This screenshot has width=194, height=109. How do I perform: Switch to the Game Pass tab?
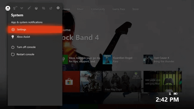pyautogui.click(x=118, y=9)
